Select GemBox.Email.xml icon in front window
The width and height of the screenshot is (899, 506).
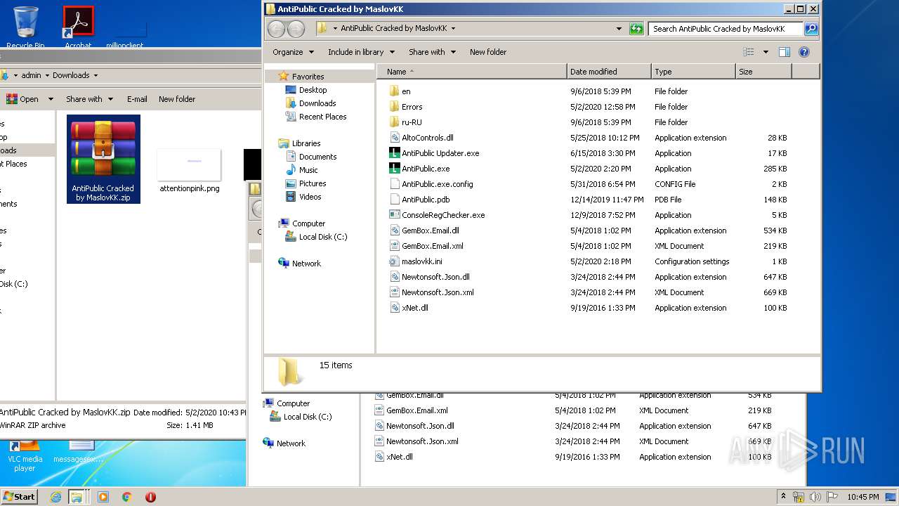point(394,246)
